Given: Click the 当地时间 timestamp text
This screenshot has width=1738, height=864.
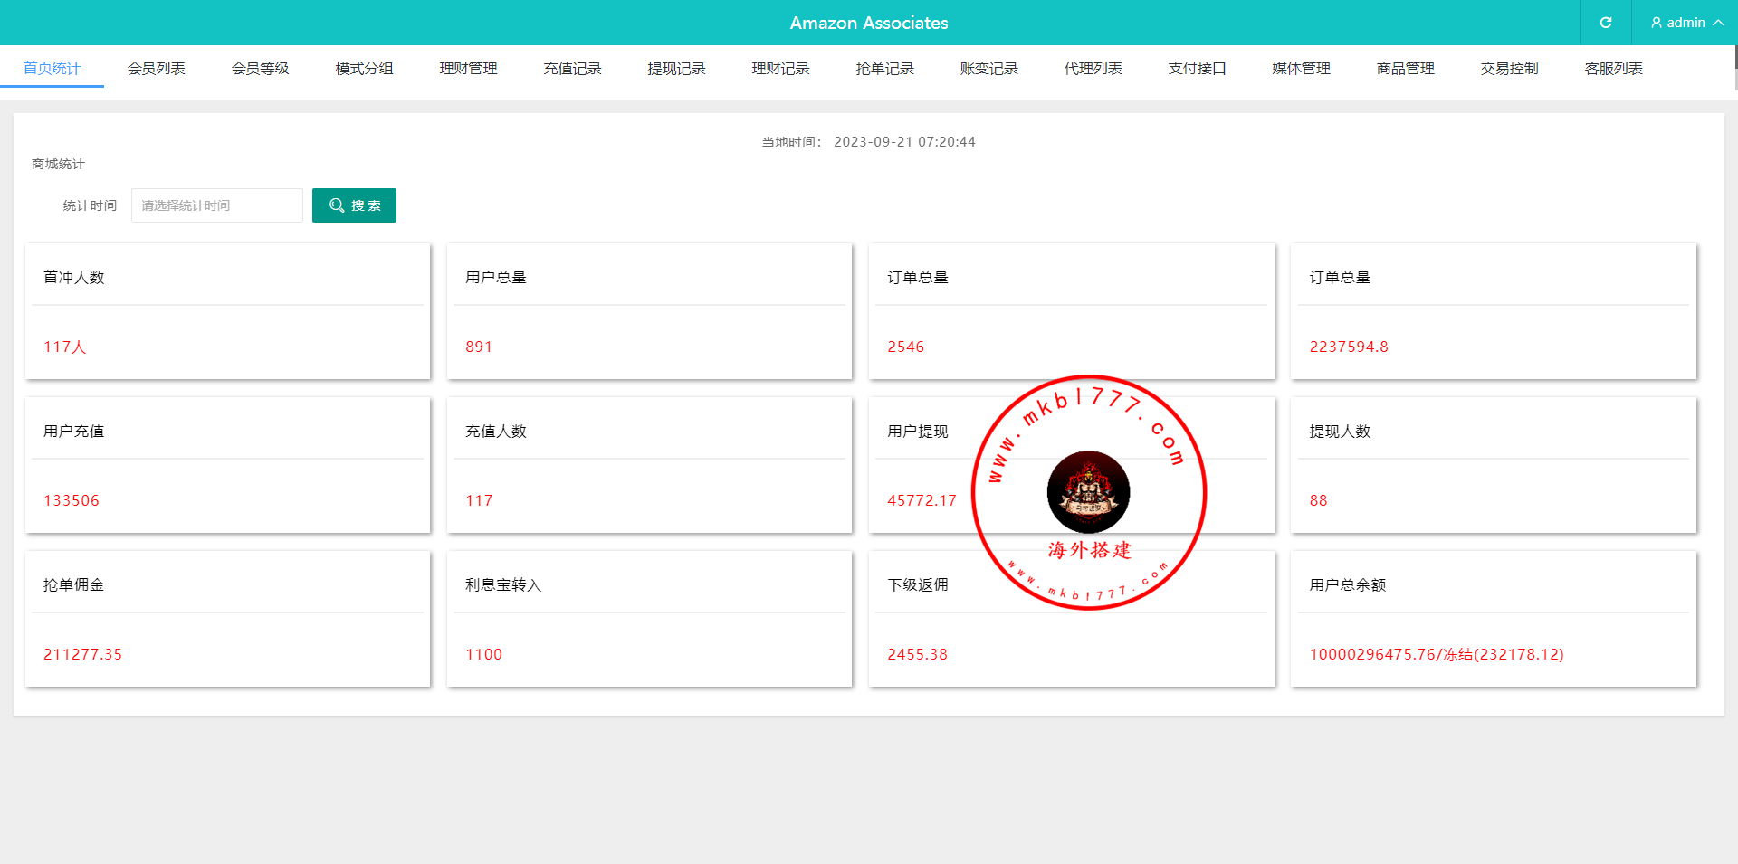Looking at the screenshot, I should (868, 142).
